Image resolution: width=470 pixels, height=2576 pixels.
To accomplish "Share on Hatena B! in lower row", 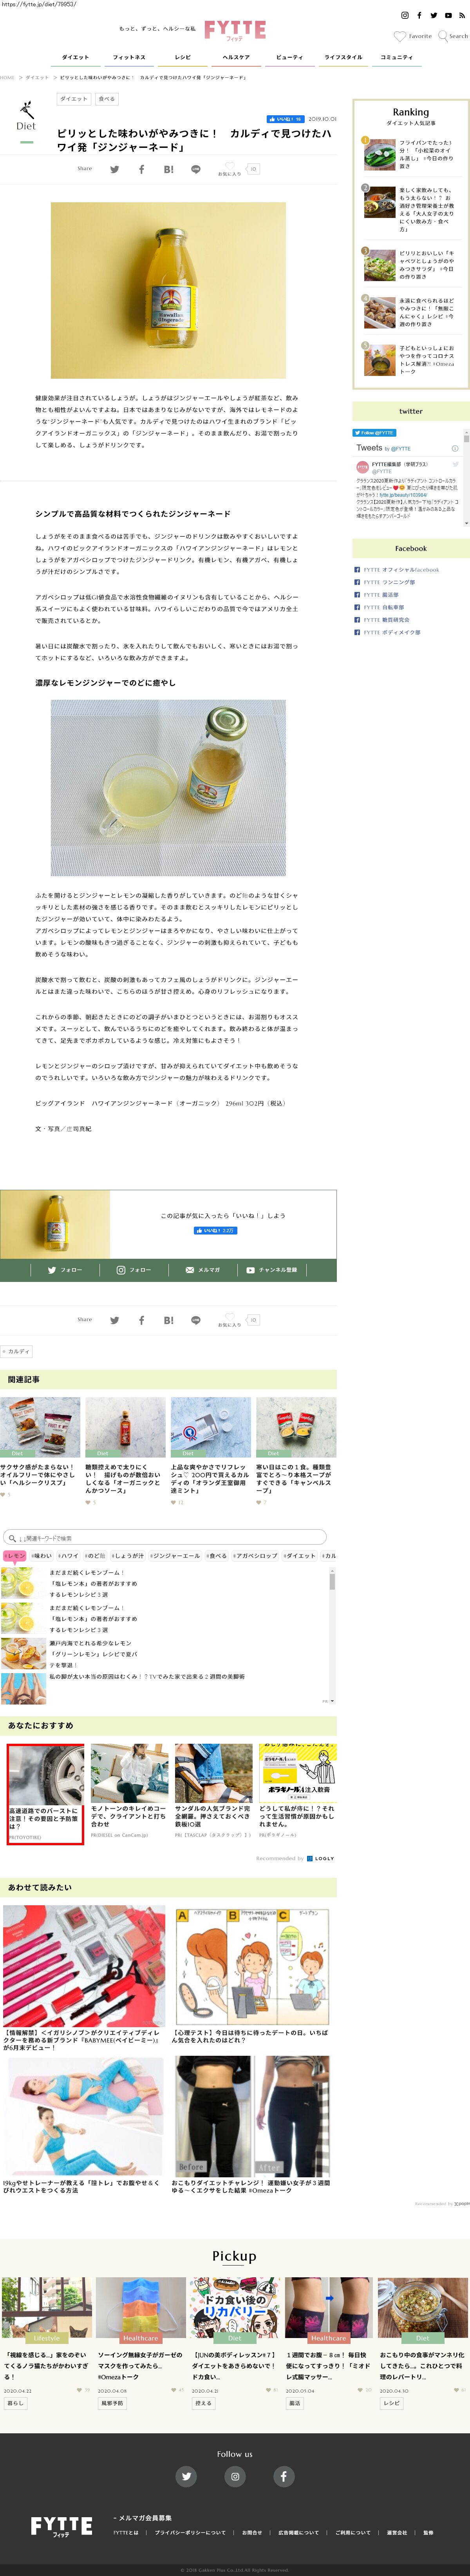I will pyautogui.click(x=168, y=1320).
